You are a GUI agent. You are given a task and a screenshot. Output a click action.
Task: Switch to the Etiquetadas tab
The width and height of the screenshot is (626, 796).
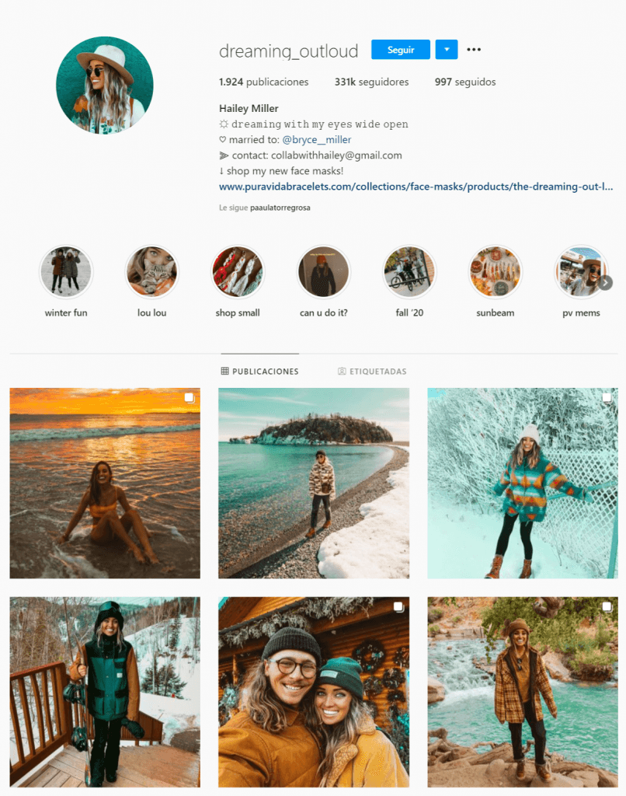(x=372, y=372)
